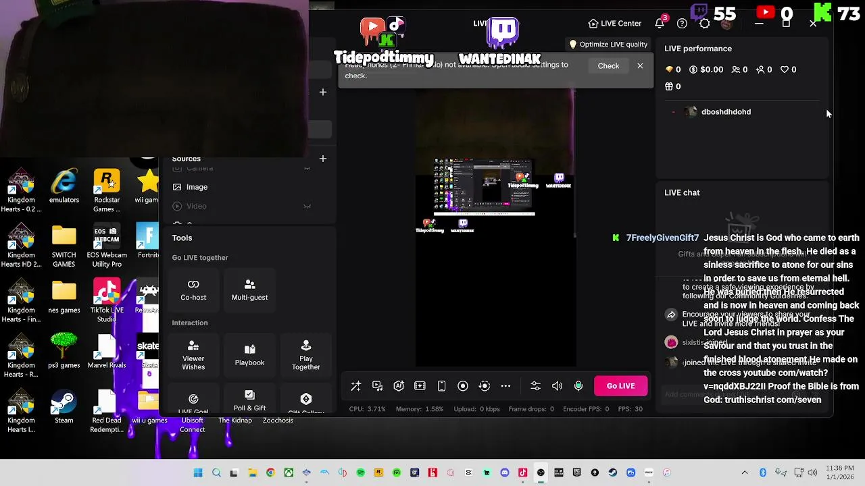Dismiss the headphones not available warning
The width and height of the screenshot is (865, 486).
[x=640, y=65]
